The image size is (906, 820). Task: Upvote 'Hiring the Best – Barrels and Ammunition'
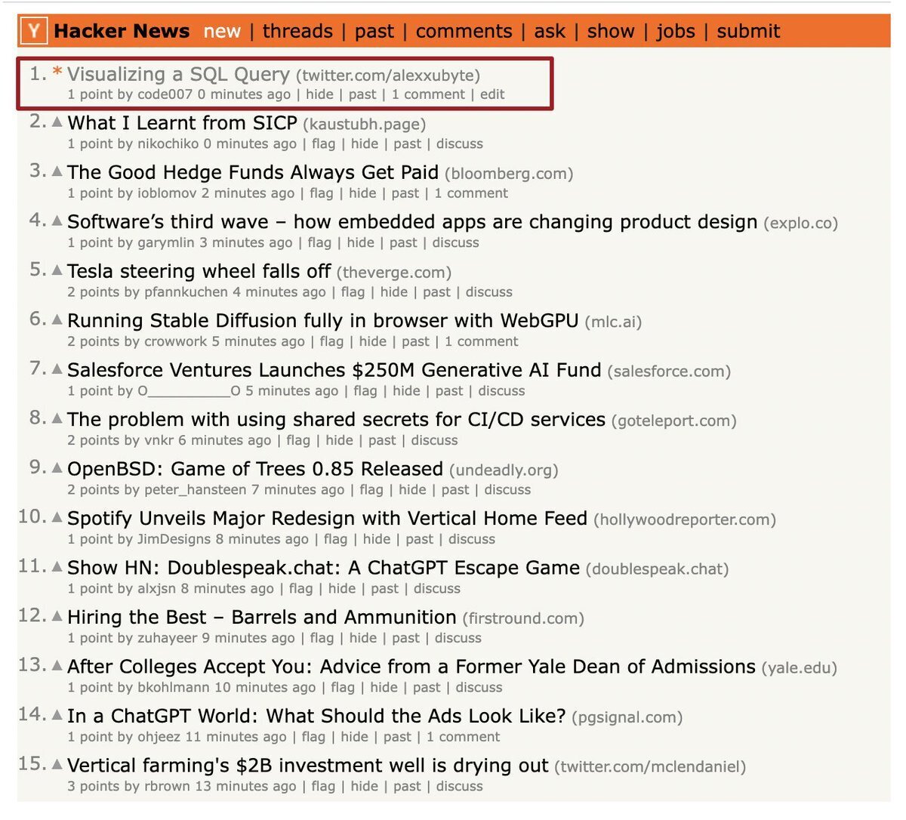click(x=57, y=616)
